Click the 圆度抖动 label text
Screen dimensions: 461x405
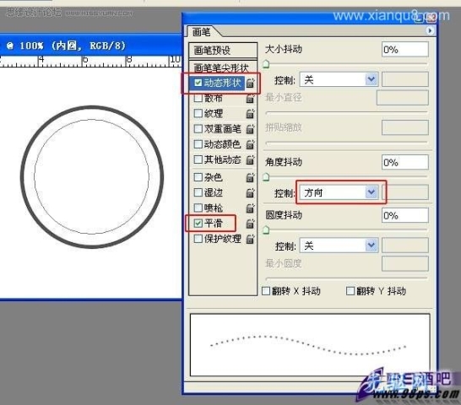[x=284, y=215]
